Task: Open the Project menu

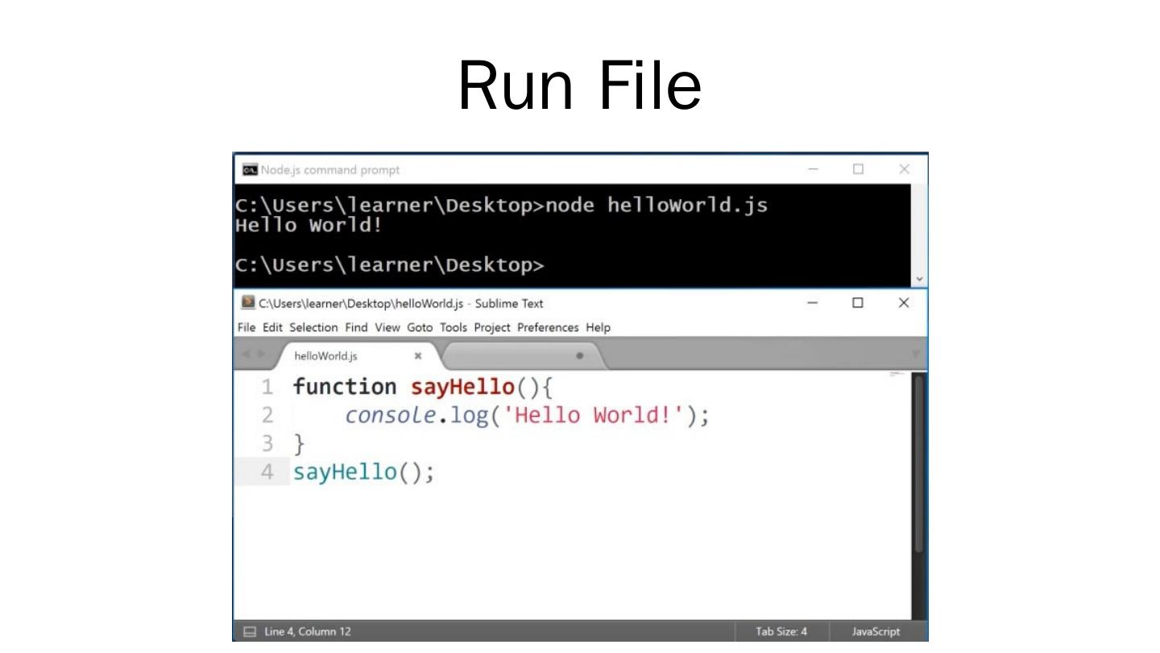Action: click(492, 327)
